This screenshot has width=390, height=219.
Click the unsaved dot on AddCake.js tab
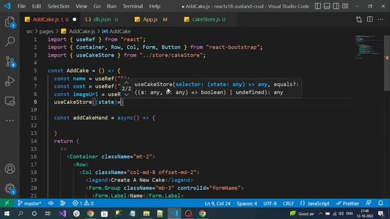click(x=74, y=19)
